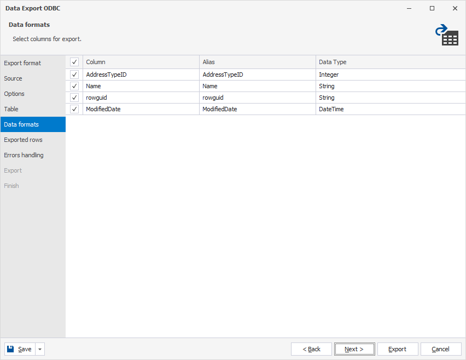
Task: Go to the Export format page
Action: [33, 63]
